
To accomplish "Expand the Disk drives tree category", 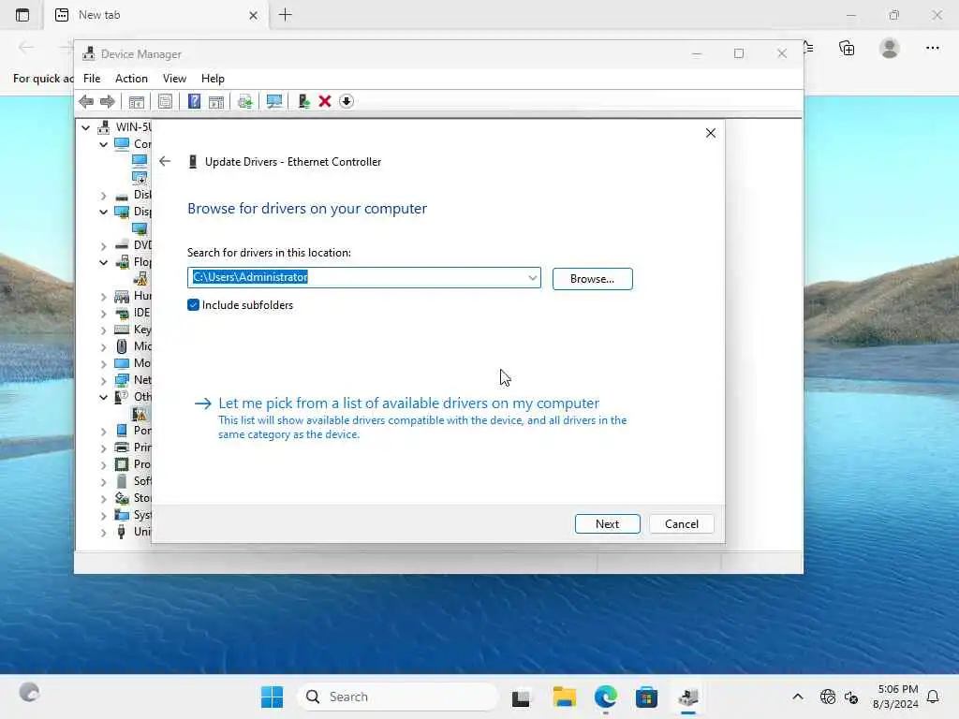I will tap(103, 195).
